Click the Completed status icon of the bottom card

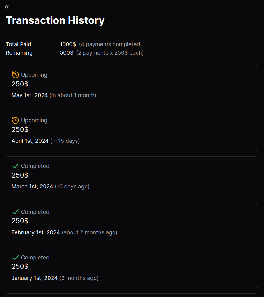point(15,257)
